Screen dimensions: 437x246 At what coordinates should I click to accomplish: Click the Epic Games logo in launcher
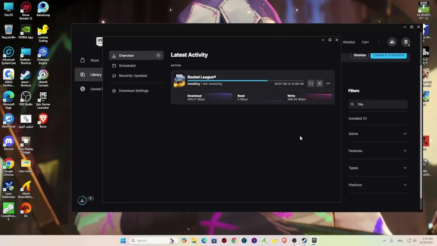[x=99, y=42]
